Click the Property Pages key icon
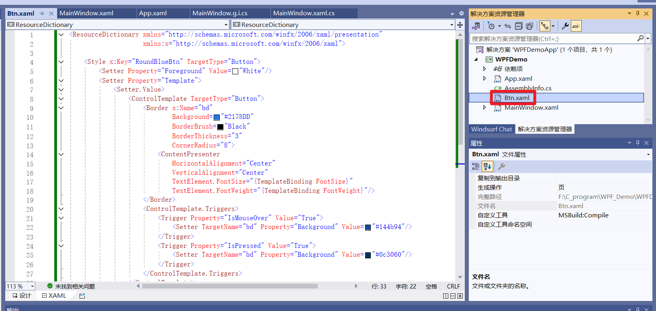656x311 pixels. pos(501,166)
